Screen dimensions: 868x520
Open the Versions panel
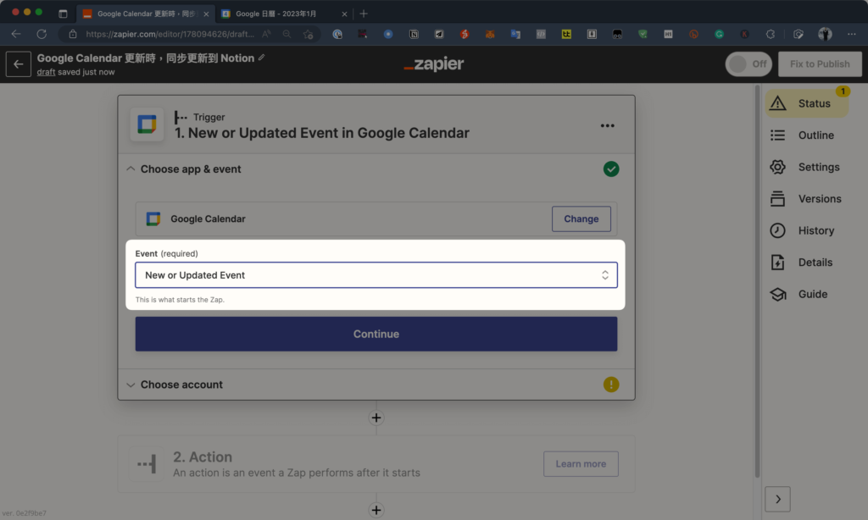806,198
